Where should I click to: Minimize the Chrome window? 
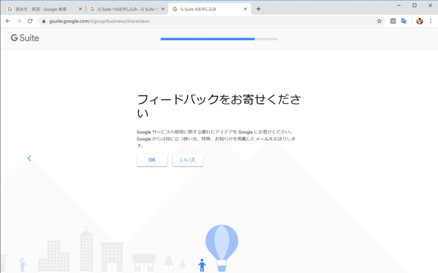[x=399, y=5]
